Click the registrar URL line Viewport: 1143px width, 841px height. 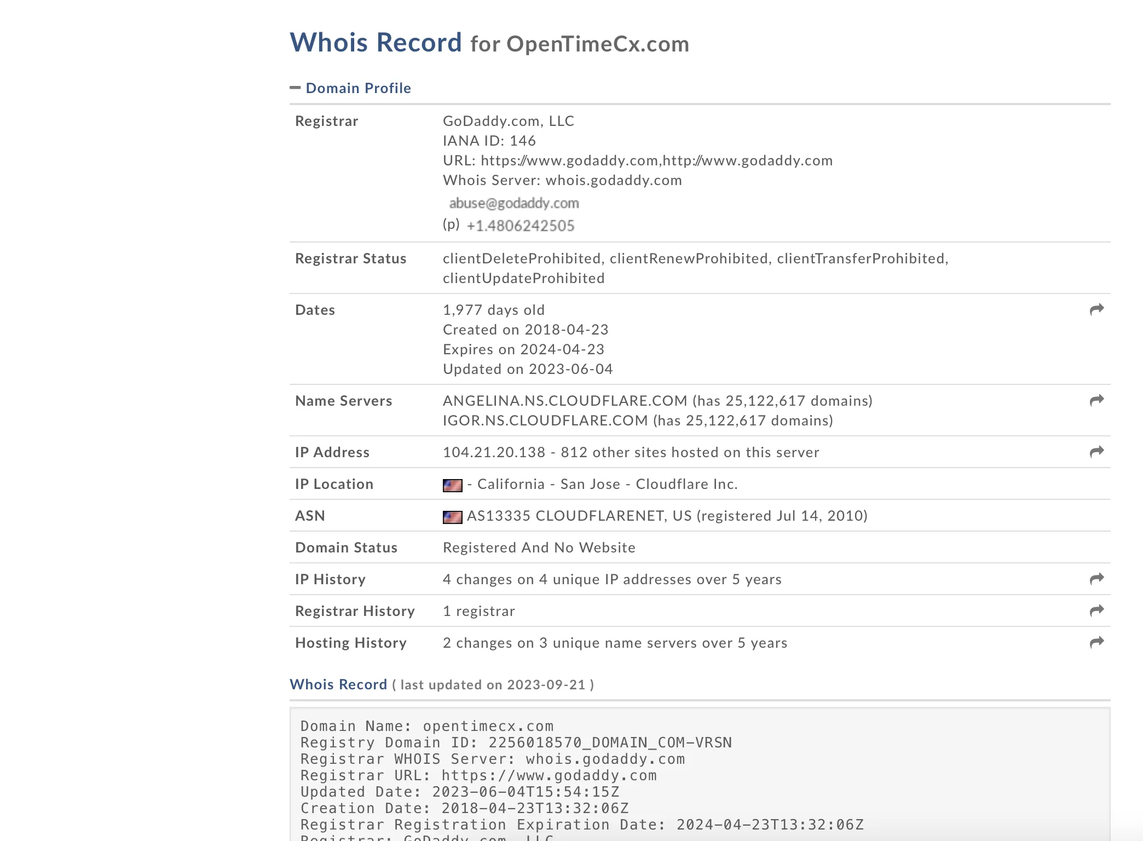click(638, 160)
